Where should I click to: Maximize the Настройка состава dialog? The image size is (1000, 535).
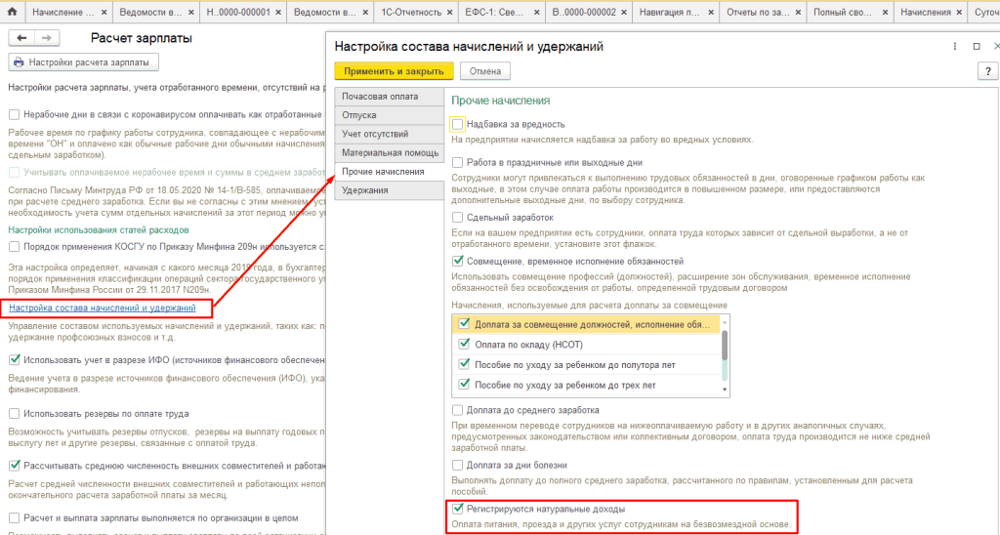(977, 47)
